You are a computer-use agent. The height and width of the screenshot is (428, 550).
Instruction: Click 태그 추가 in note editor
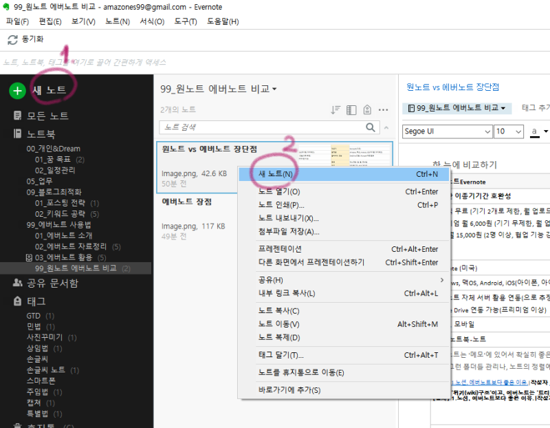click(x=536, y=108)
